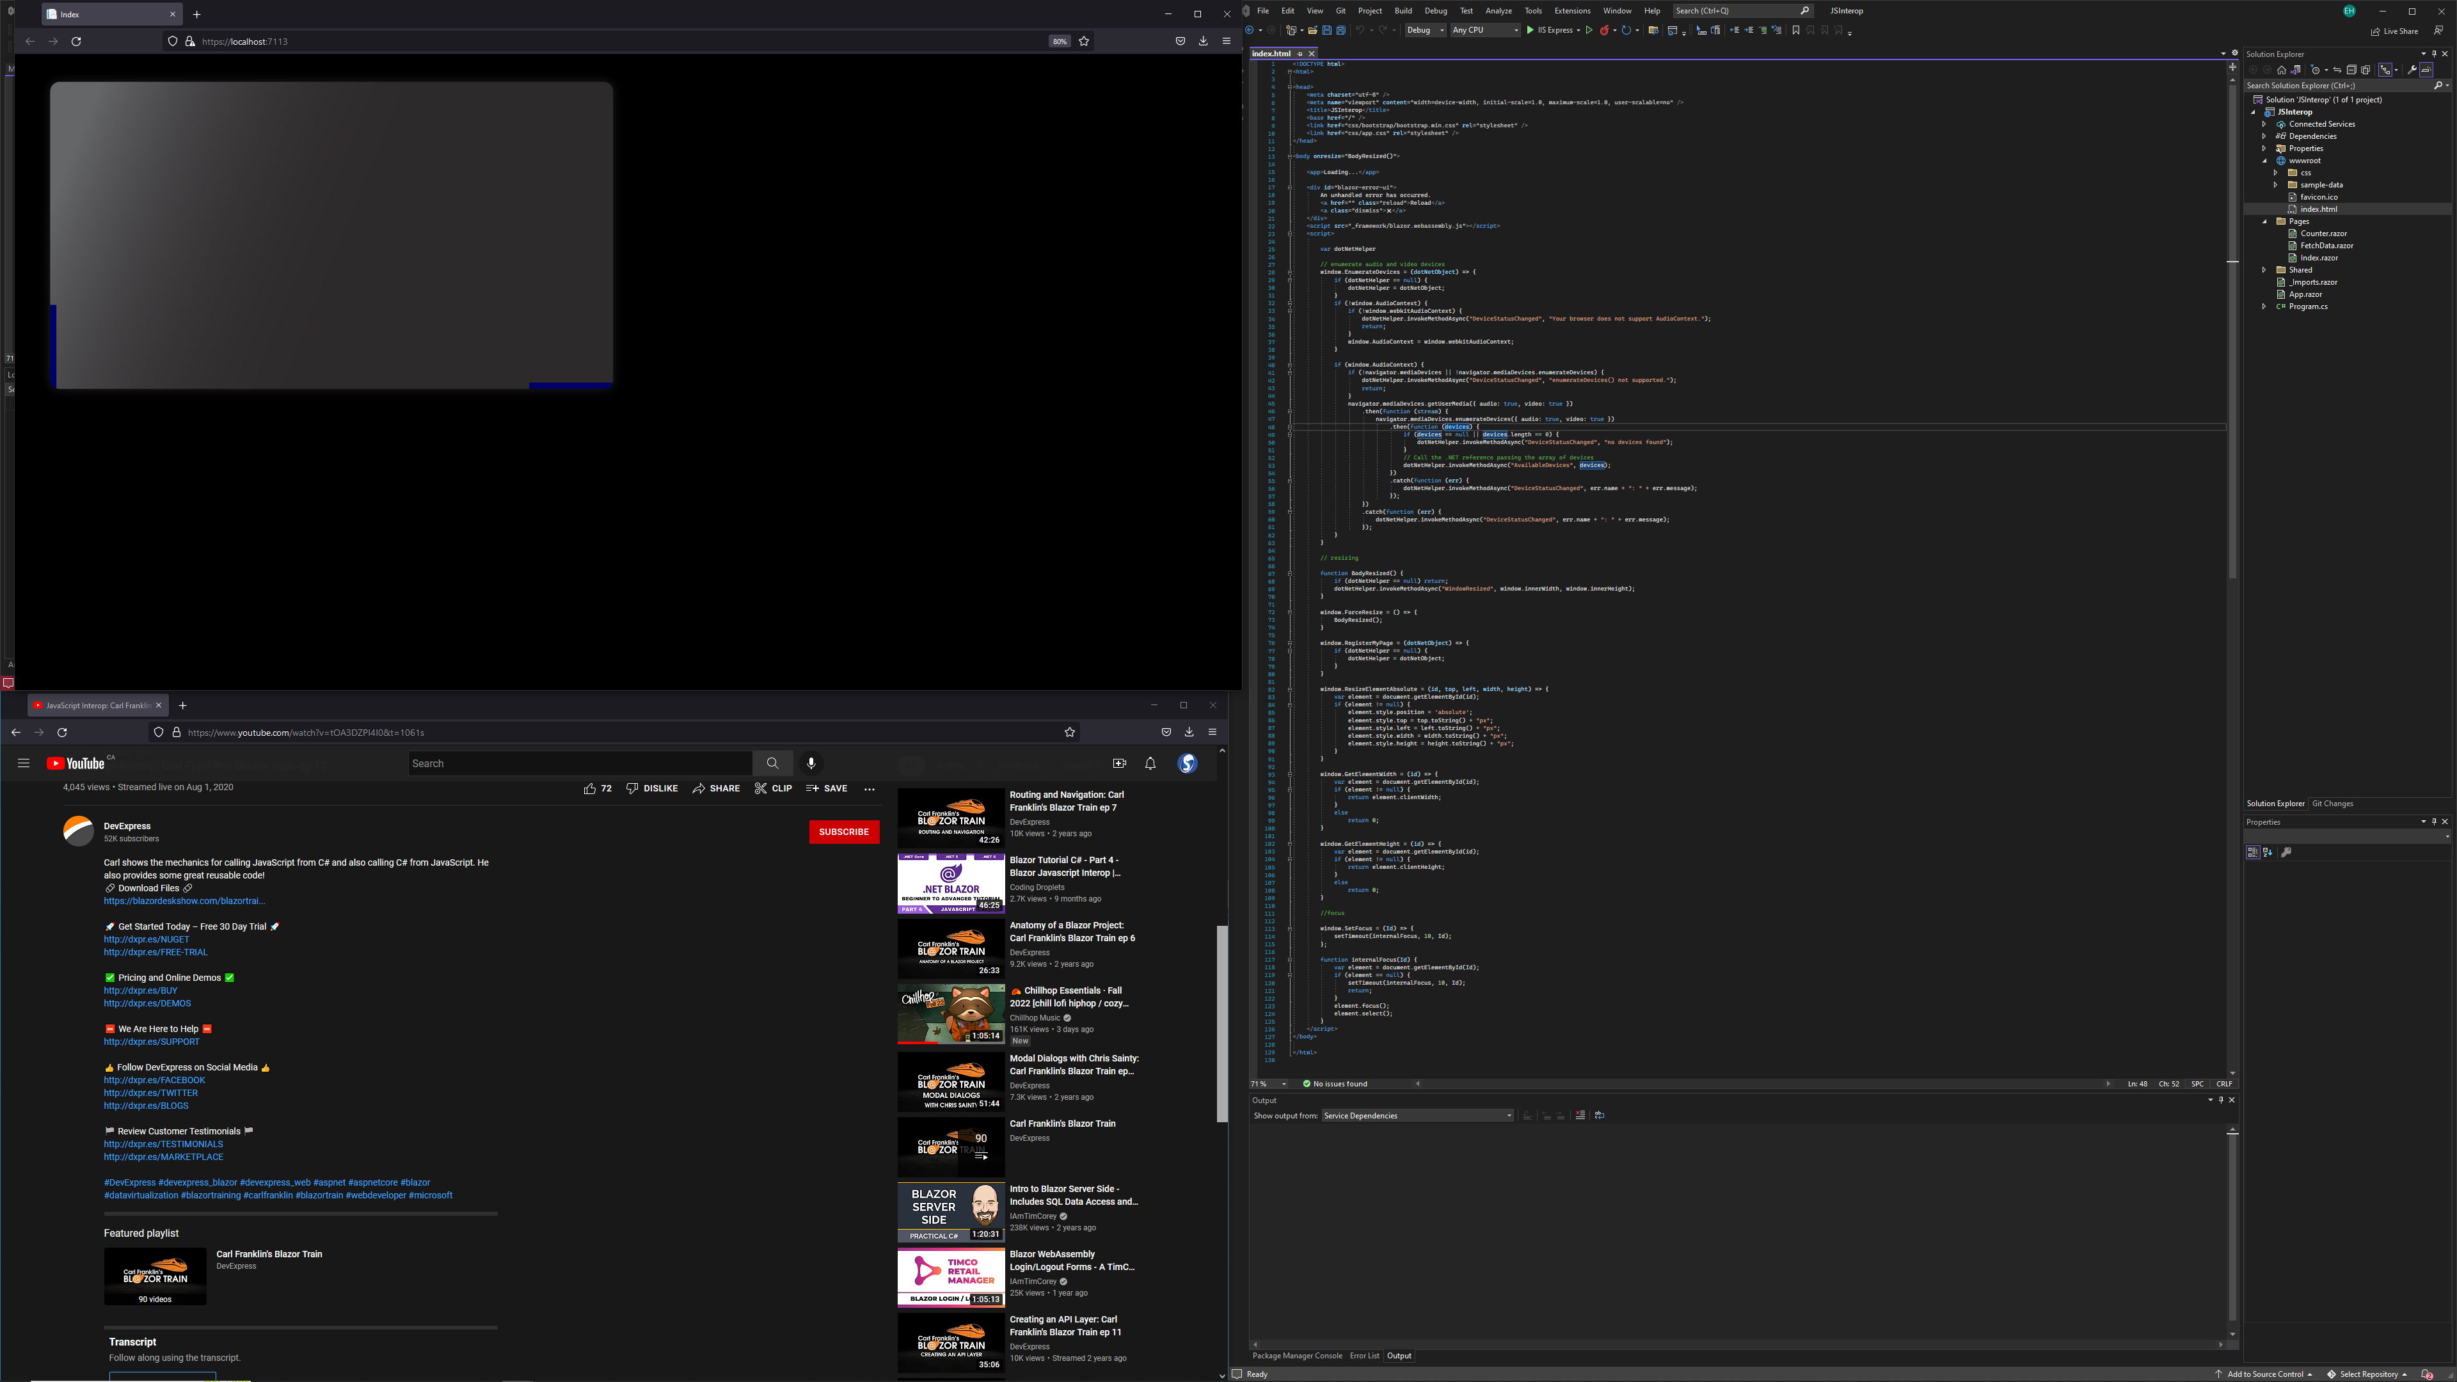This screenshot has height=1382, width=2457.
Task: Open the Debug configuration dropdown
Action: click(x=1426, y=31)
